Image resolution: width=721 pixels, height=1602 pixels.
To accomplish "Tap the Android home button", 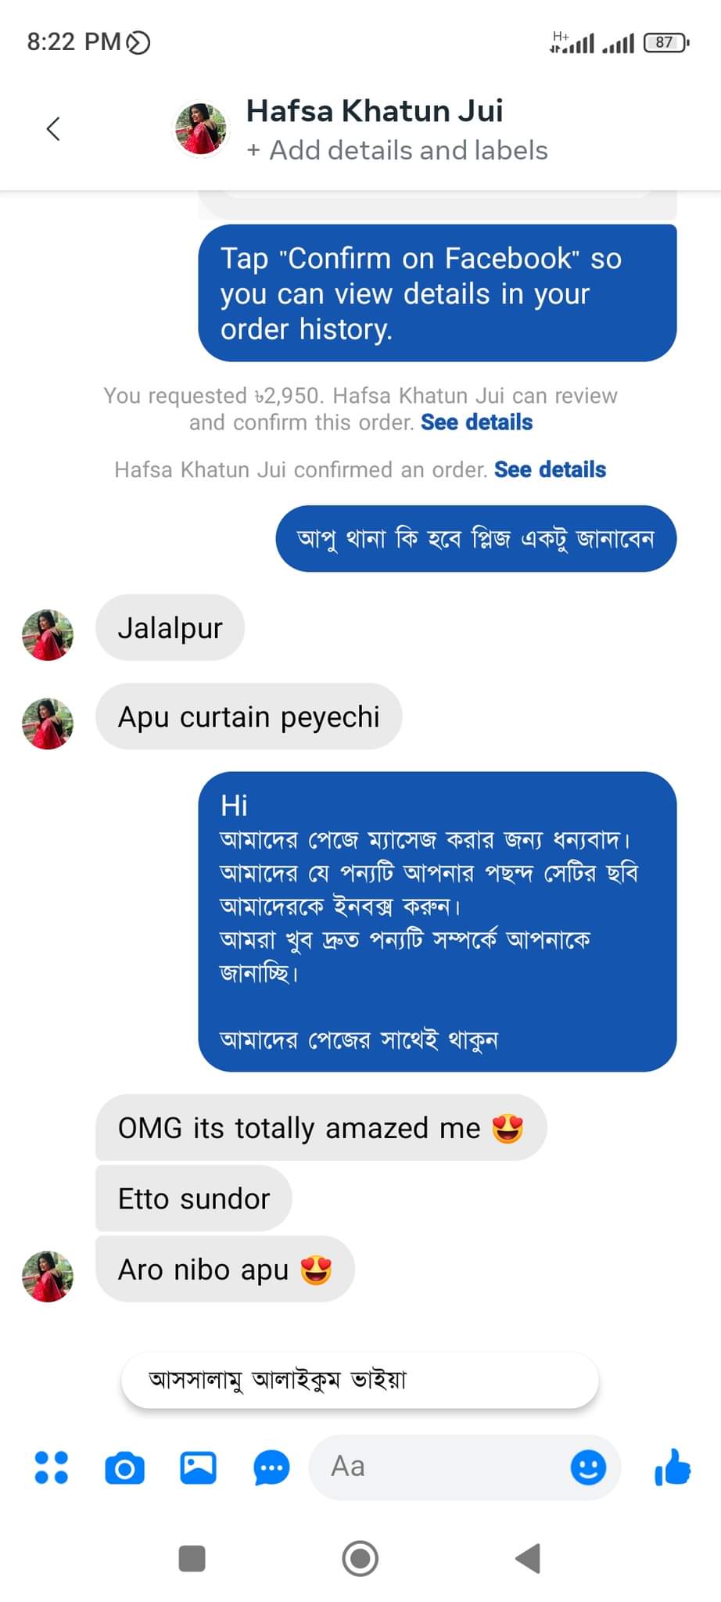I will tap(360, 1558).
